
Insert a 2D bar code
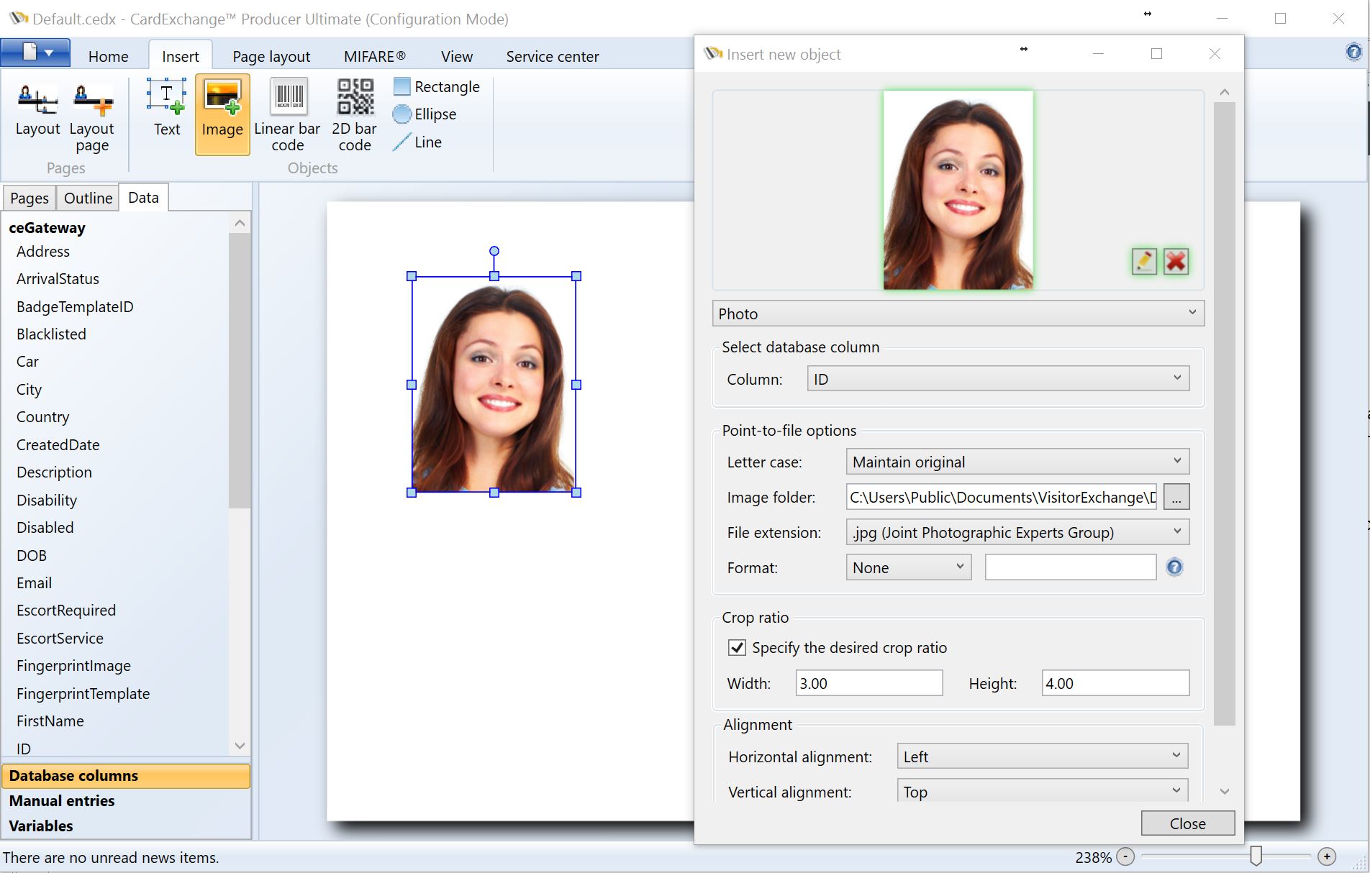[355, 116]
